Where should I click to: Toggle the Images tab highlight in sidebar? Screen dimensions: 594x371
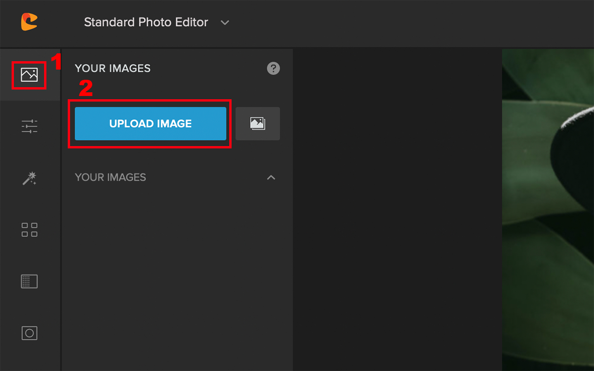coord(29,75)
